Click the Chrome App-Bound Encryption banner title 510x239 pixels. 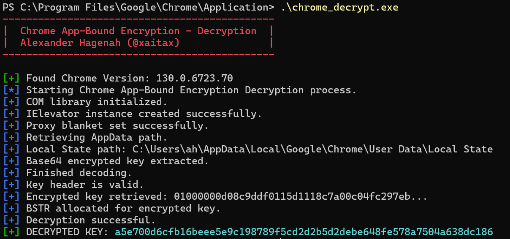point(138,31)
